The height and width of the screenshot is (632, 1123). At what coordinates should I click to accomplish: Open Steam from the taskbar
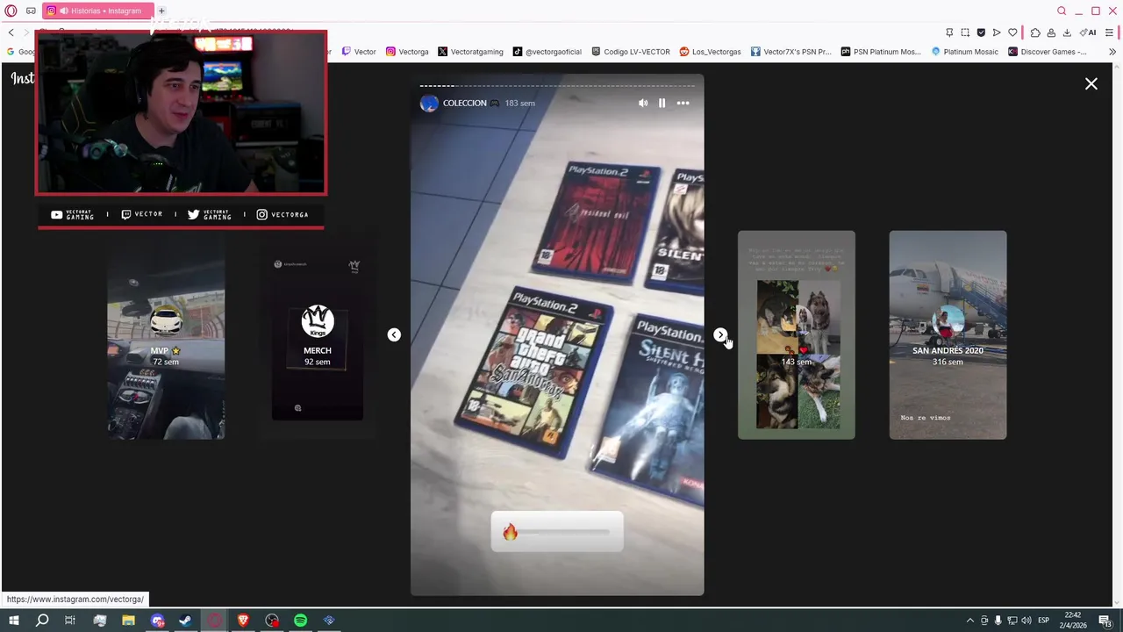pyautogui.click(x=185, y=621)
